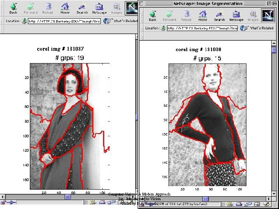
Task: Open Composer from front window component bar
Action: [266, 204]
